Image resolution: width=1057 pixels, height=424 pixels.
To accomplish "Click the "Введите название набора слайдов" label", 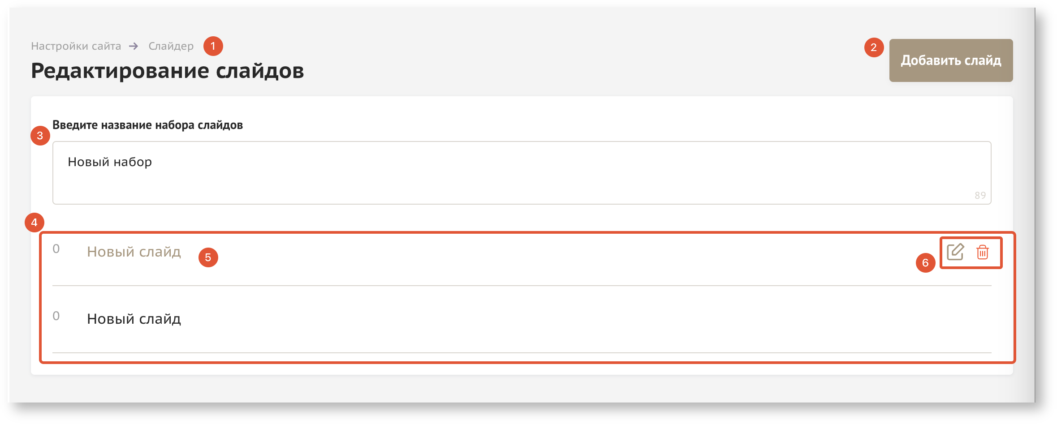I will pyautogui.click(x=148, y=125).
